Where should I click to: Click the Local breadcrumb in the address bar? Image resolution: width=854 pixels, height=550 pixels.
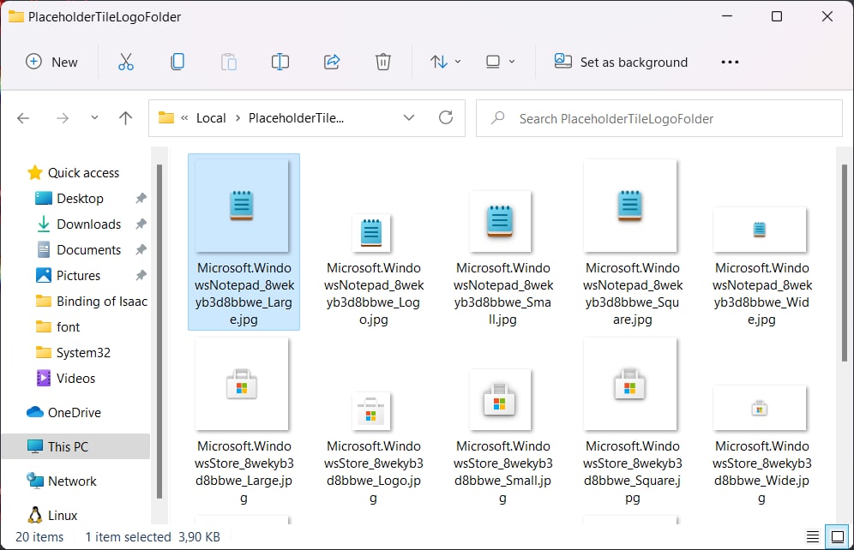point(211,118)
